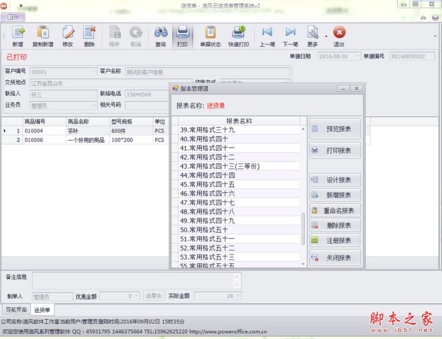Click the 新增报表 add report button
The image size is (442, 339).
pos(335,195)
